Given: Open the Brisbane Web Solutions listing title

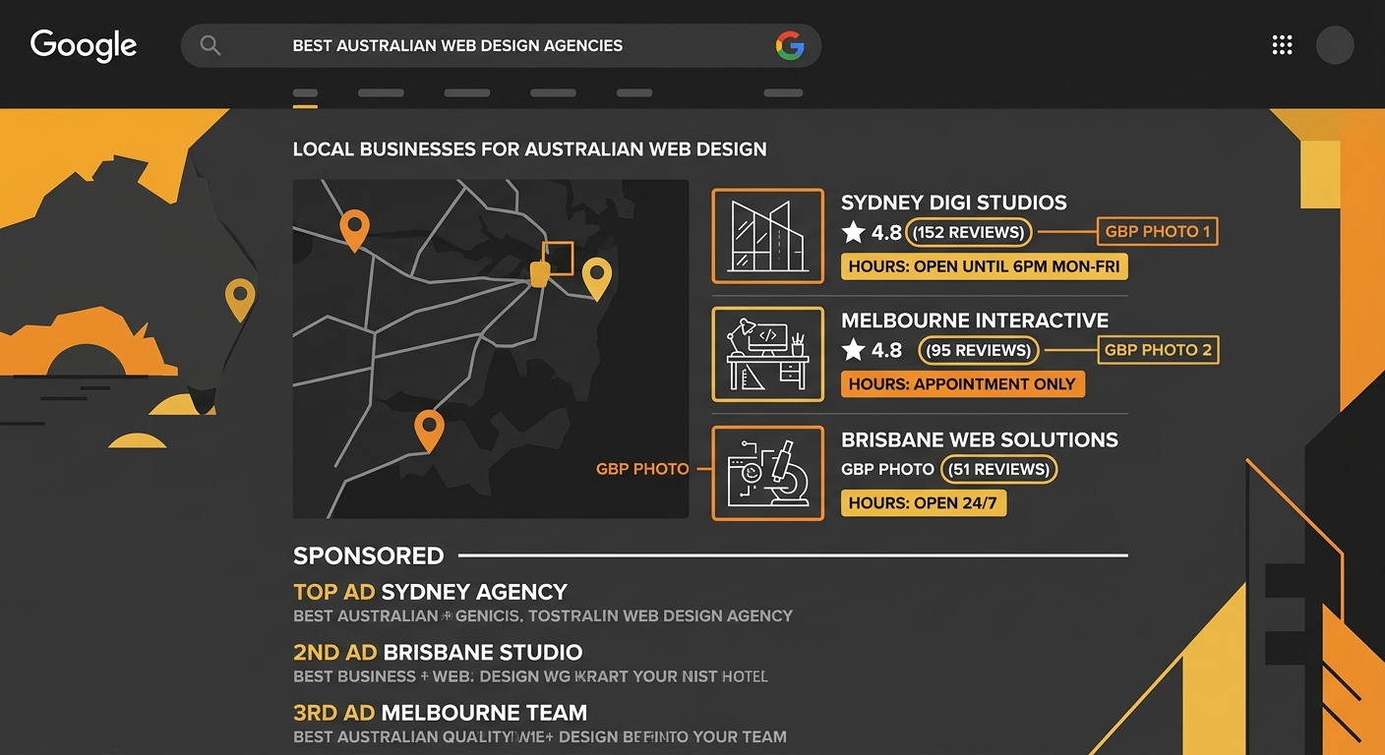Looking at the screenshot, I should coord(980,439).
